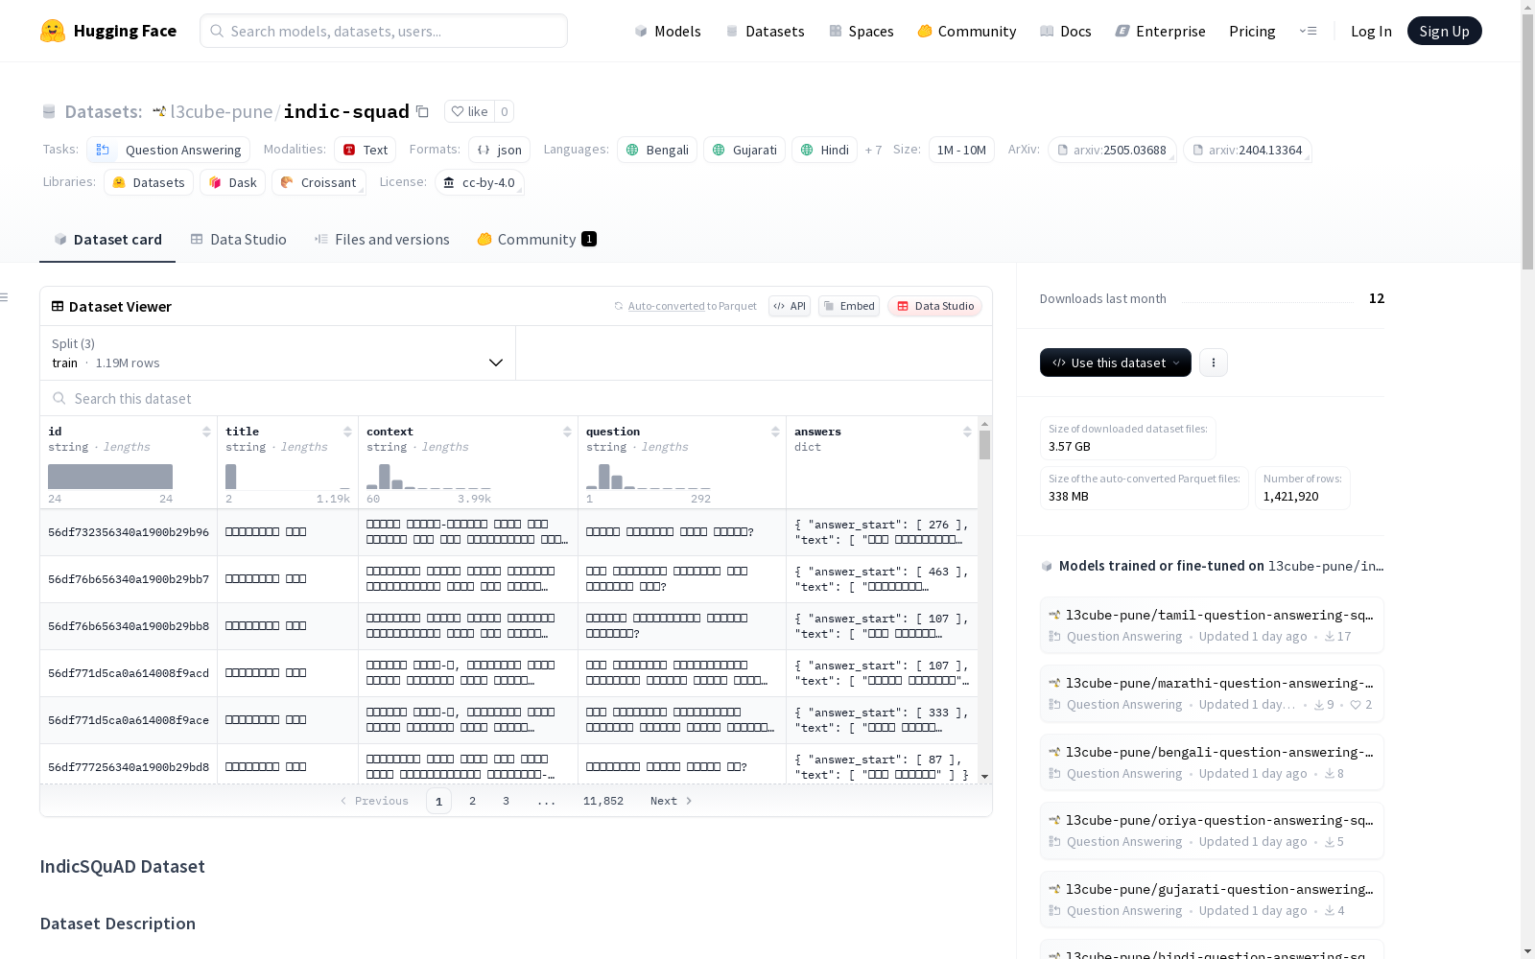The height and width of the screenshot is (959, 1535).
Task: Open the Files and versions tab
Action: coord(382,239)
